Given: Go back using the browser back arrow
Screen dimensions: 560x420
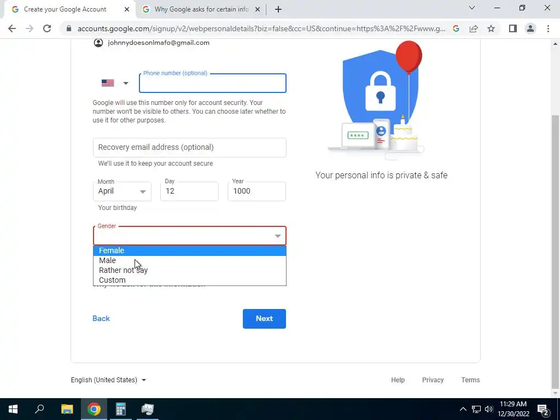Looking at the screenshot, I should point(12,28).
